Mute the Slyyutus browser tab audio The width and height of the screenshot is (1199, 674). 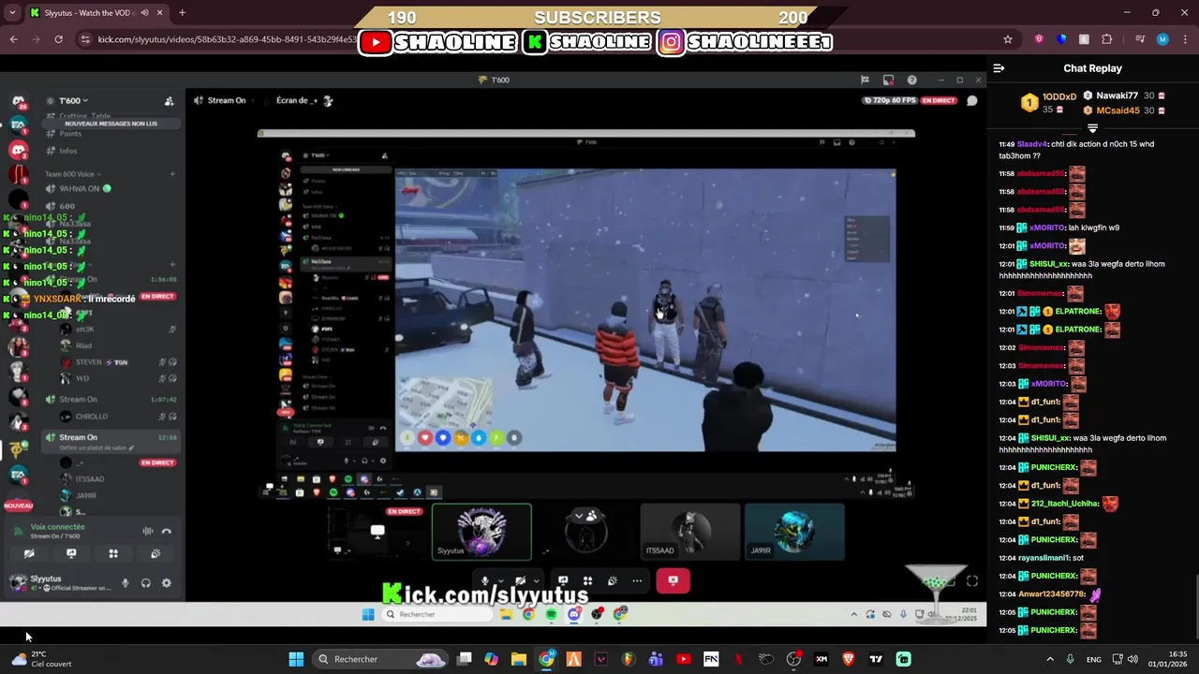coord(144,13)
